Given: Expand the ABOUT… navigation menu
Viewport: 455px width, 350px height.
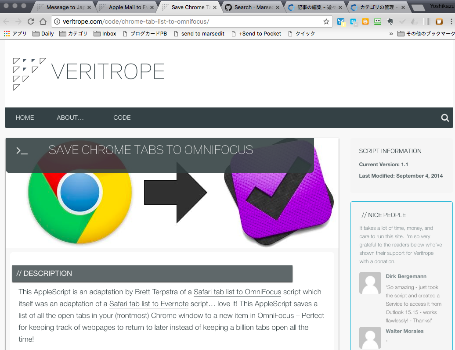Looking at the screenshot, I should click(x=70, y=118).
